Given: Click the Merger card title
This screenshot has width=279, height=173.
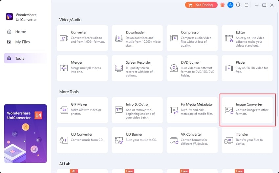Looking at the screenshot, I should point(77,62).
